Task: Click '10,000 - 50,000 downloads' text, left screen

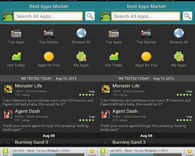Action: 31,91
